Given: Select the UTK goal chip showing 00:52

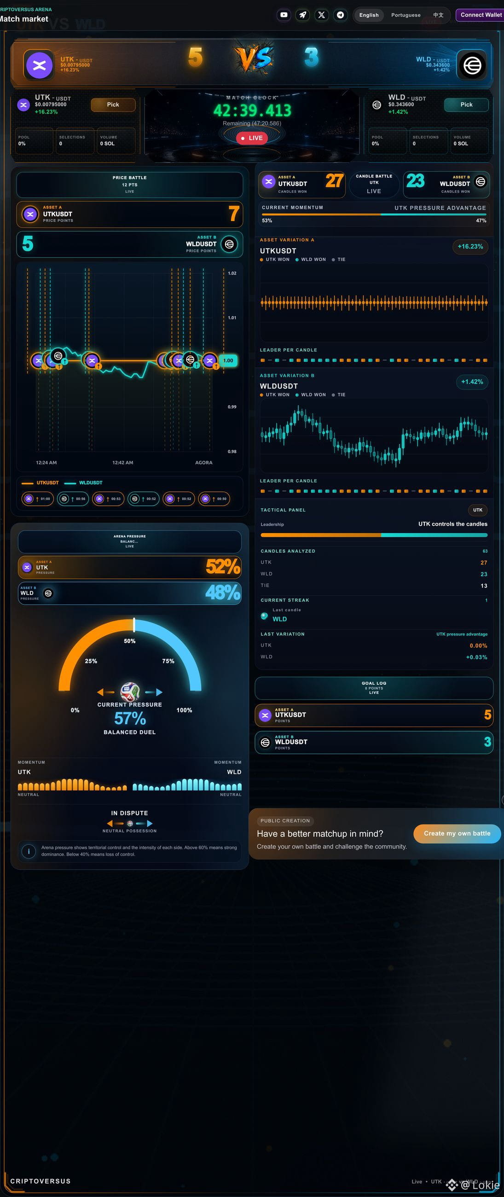Looking at the screenshot, I should pyautogui.click(x=179, y=499).
